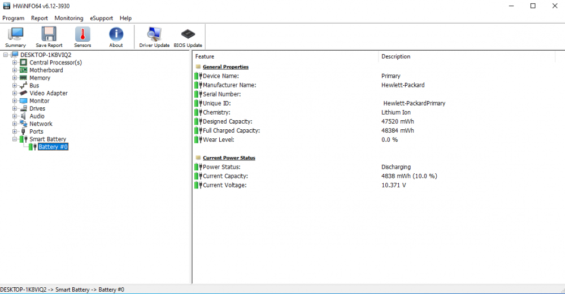
Task: Open the Program menu
Action: pos(13,18)
